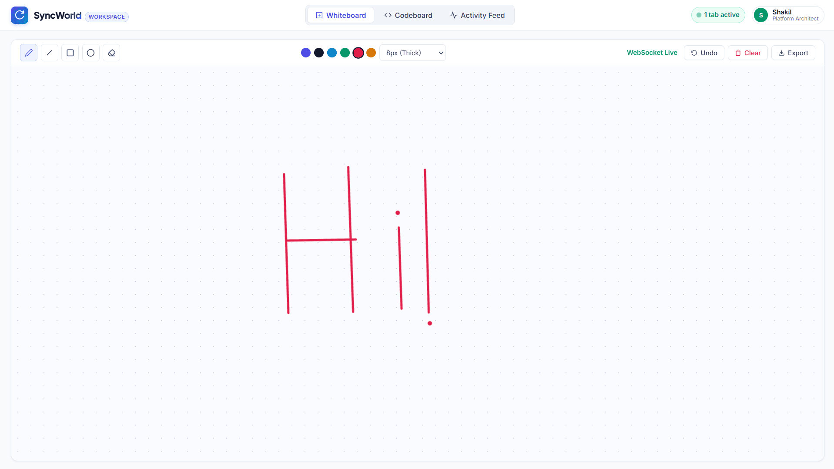Select the Rectangle shape tool
This screenshot has height=469, width=834.
pos(70,53)
